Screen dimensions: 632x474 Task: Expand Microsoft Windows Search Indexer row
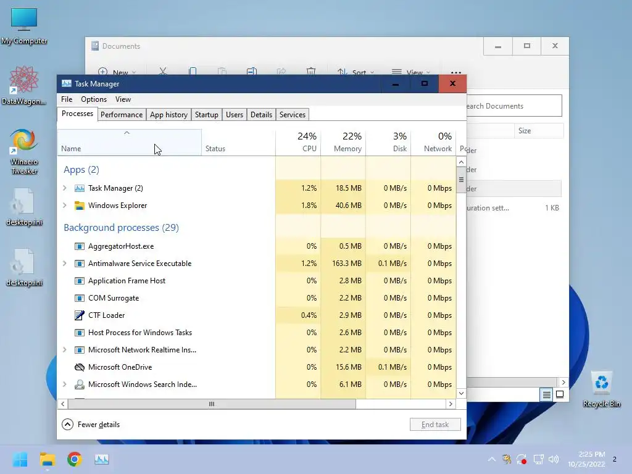click(64, 385)
